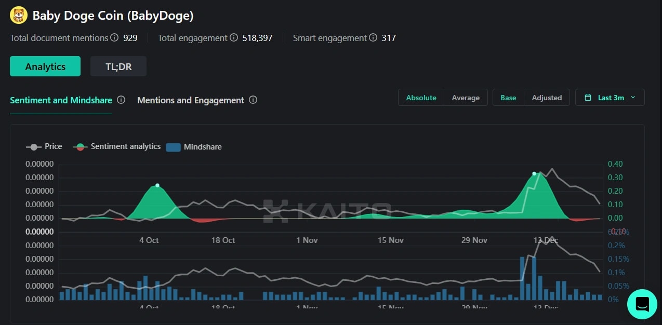This screenshot has height=325, width=662.
Task: Click the Base button
Action: 508,97
